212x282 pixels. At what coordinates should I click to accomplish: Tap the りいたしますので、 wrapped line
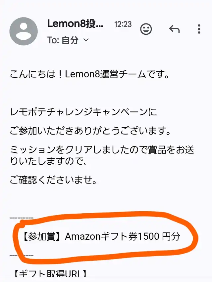coord(48,161)
